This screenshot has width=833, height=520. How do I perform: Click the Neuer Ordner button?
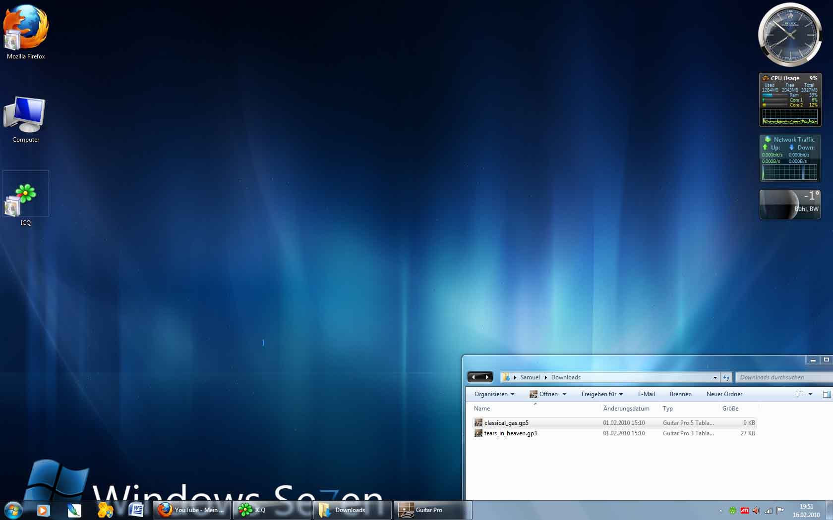[x=724, y=394]
